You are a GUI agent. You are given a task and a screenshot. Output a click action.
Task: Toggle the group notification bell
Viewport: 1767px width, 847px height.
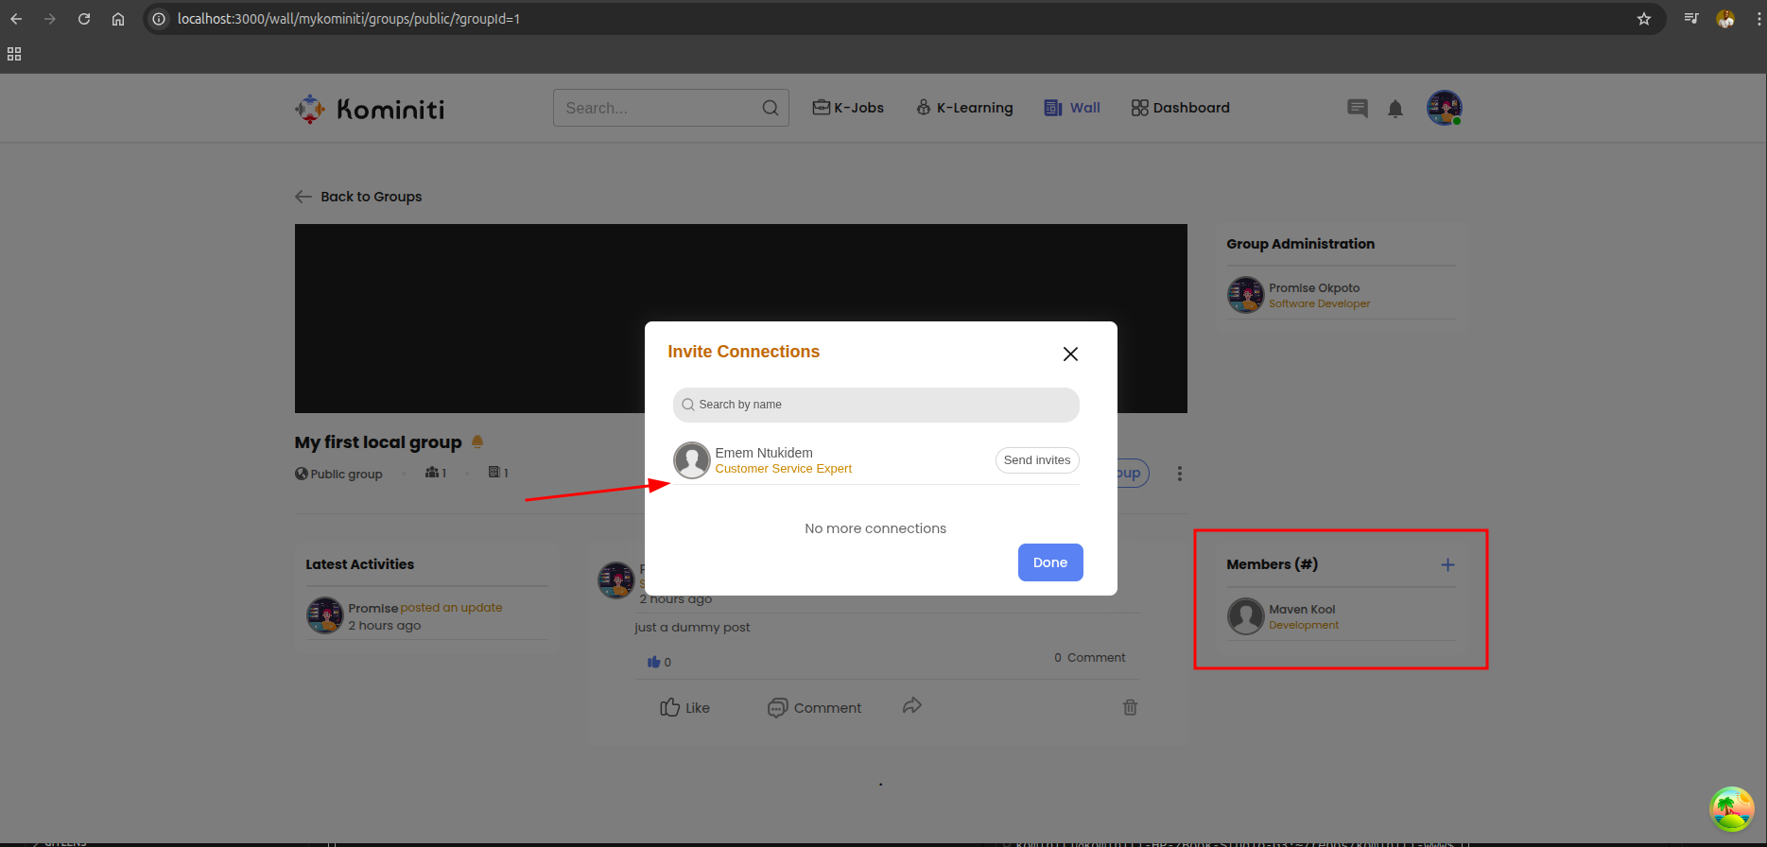pyautogui.click(x=477, y=441)
